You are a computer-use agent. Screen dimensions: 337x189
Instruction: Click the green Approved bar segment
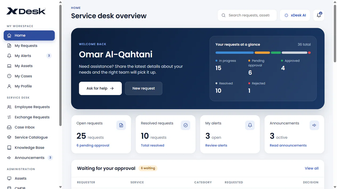pyautogui.click(x=276, y=53)
